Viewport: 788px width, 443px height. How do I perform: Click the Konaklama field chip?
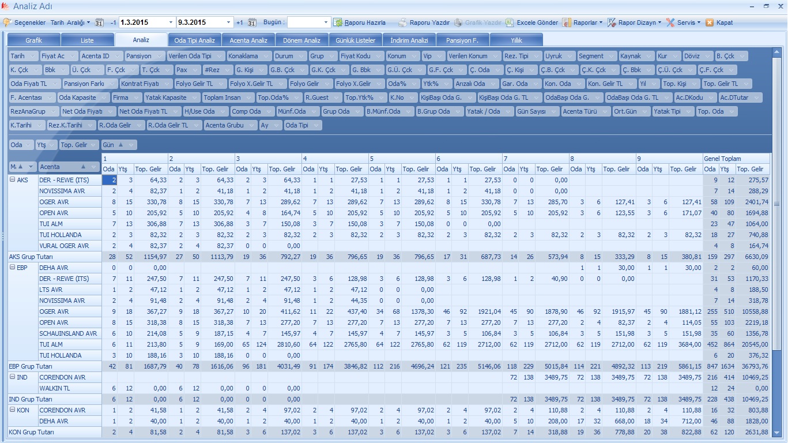(x=250, y=56)
